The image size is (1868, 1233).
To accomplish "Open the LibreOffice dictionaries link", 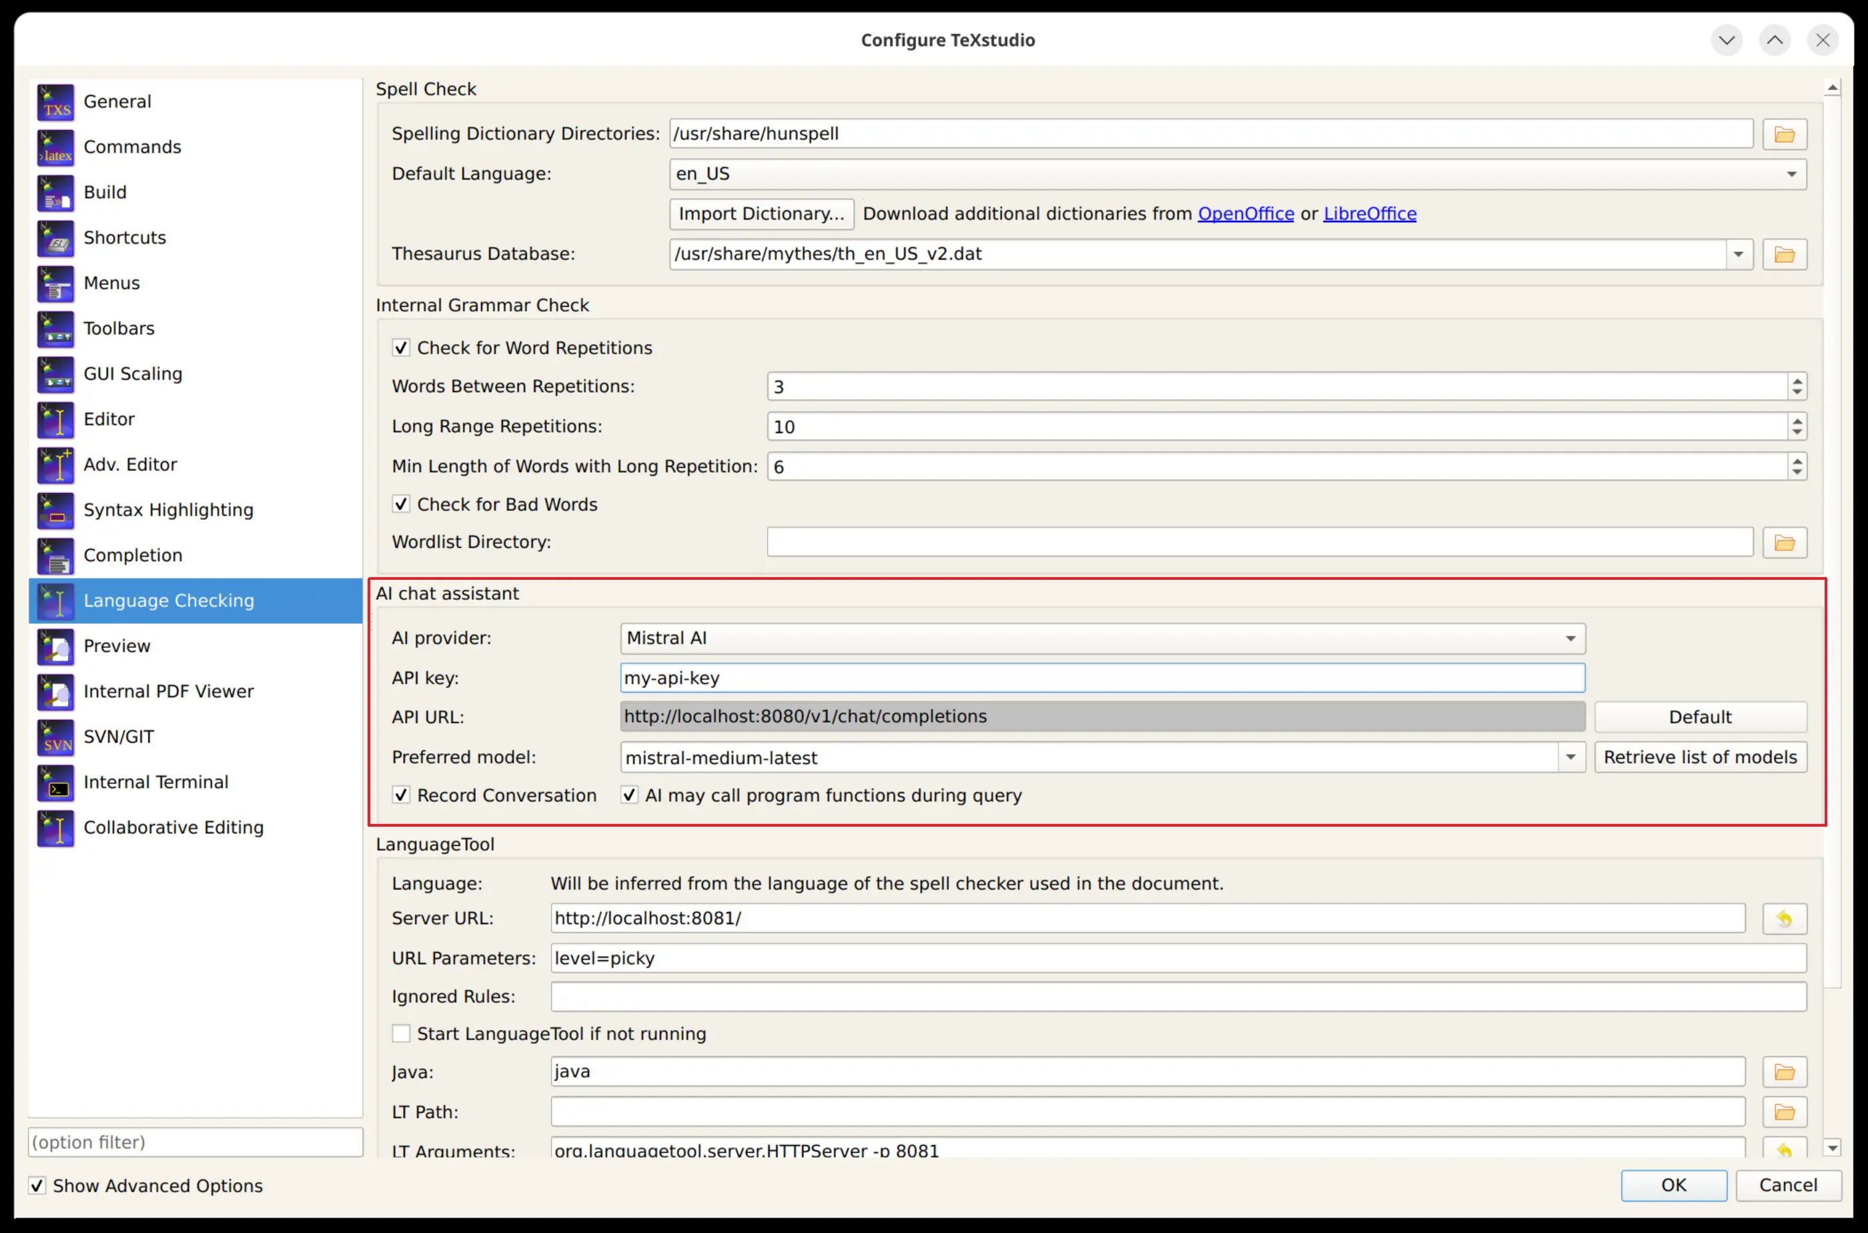I will [1370, 214].
